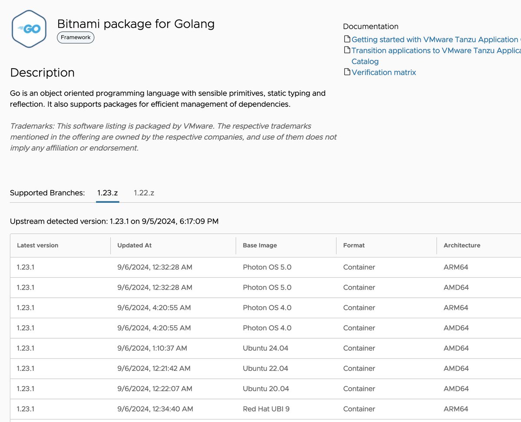Click the Ubuntu 24.04 base image cell
This screenshot has height=422, width=521.
tap(265, 348)
